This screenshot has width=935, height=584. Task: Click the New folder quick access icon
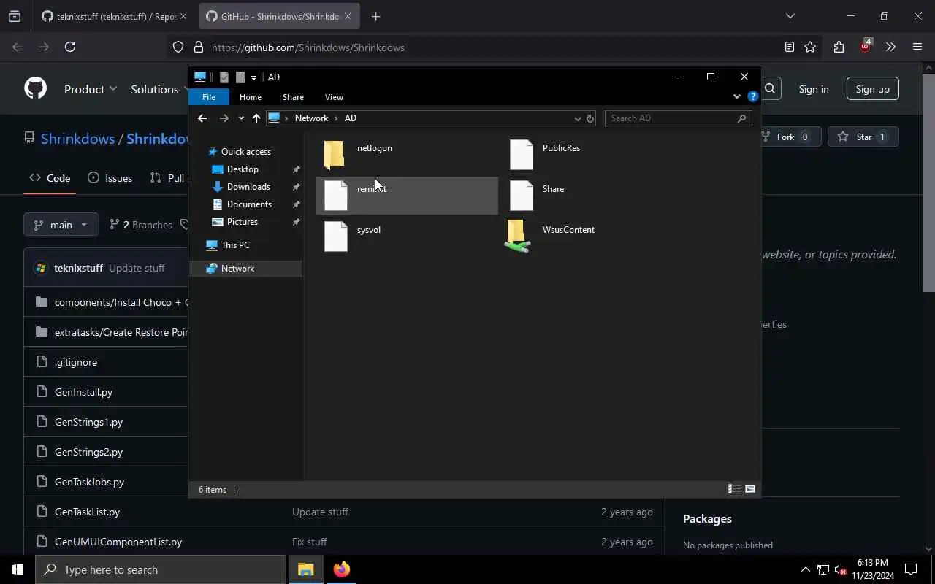(240, 77)
